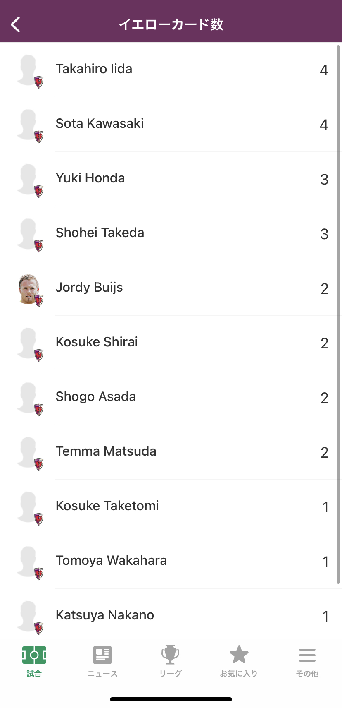
Task: Tap Takahiro Iida yellow card count
Action: coord(324,70)
